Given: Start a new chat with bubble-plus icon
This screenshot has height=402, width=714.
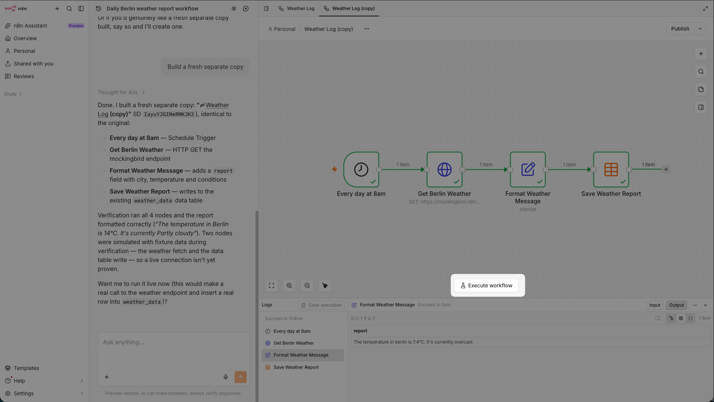Looking at the screenshot, I should pos(246,9).
